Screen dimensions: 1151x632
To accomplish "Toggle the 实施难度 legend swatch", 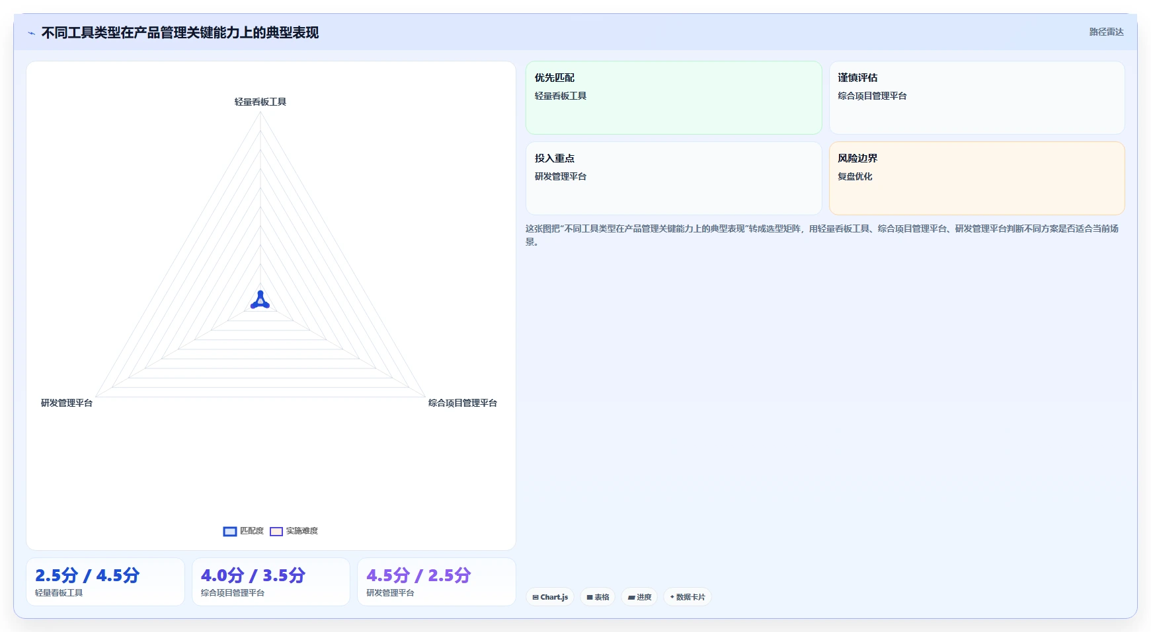I will coord(276,532).
